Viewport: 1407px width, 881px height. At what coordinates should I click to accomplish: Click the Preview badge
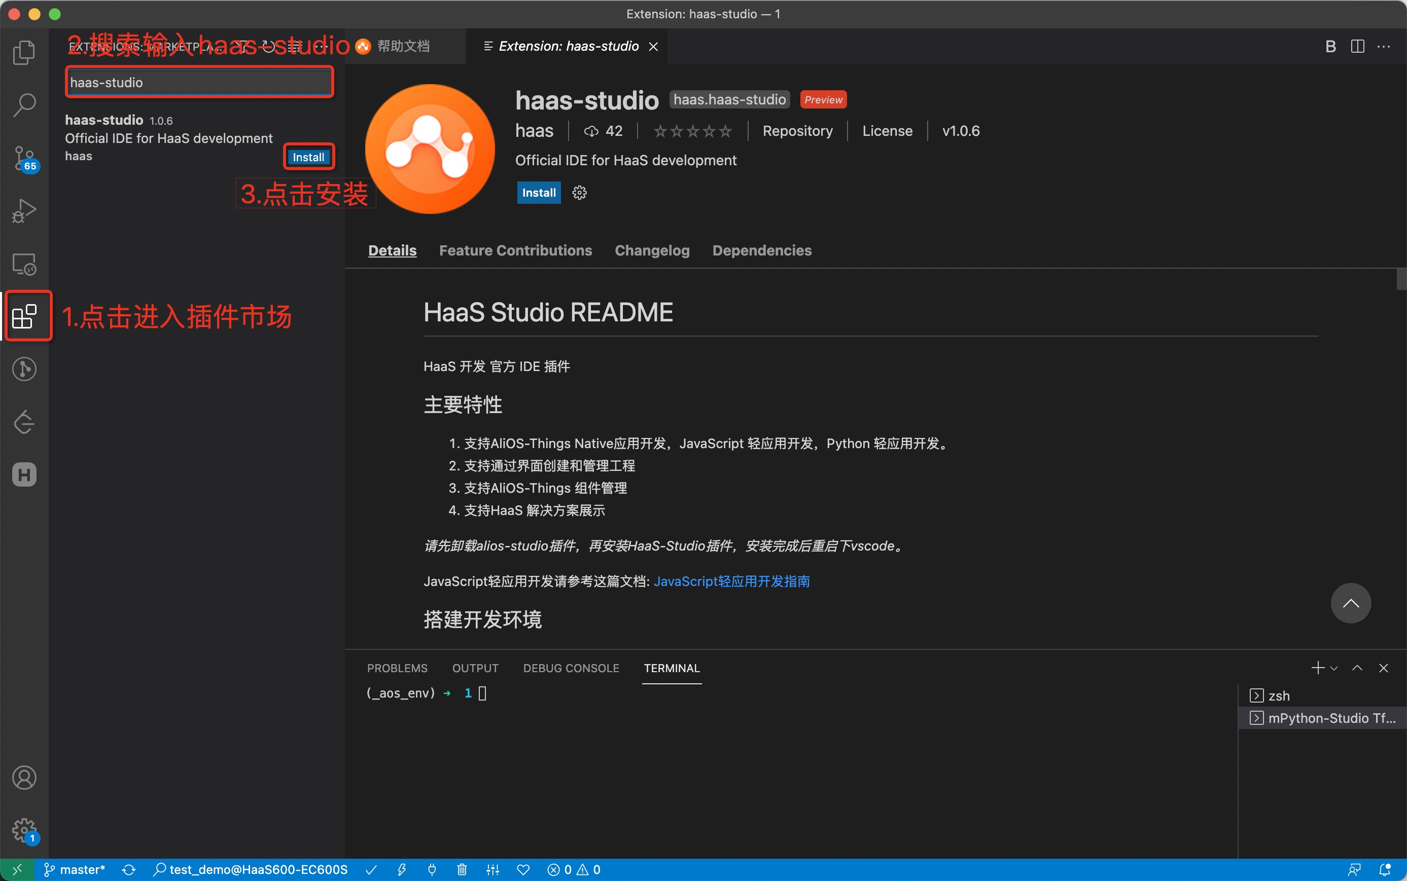pyautogui.click(x=823, y=100)
